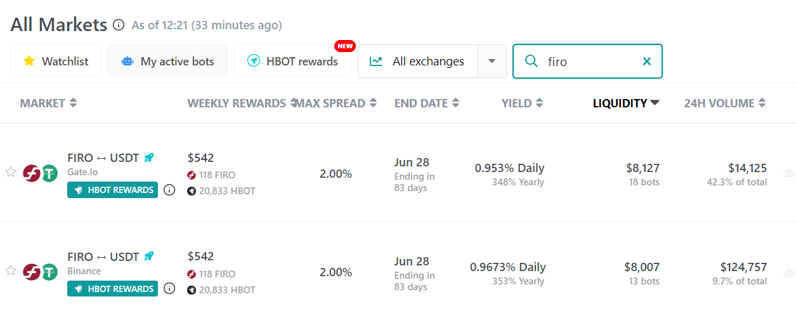Click the info icon next to Gate.io HBOT REWARDS

point(169,190)
